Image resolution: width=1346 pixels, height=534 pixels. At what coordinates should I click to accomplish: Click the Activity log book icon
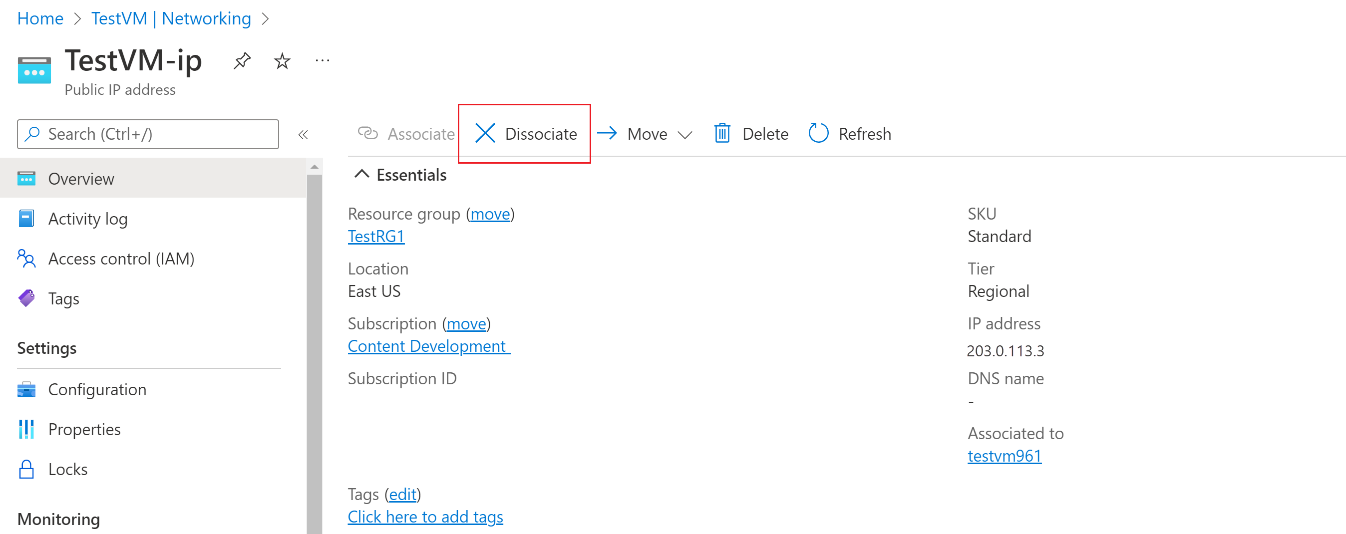click(26, 219)
